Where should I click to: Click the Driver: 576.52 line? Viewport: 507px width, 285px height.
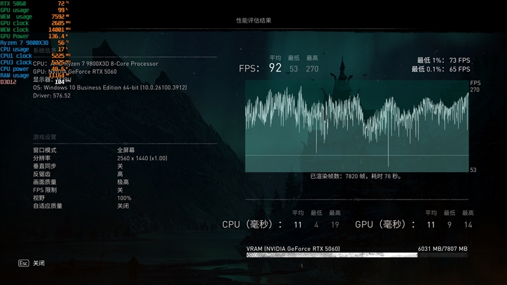point(52,96)
